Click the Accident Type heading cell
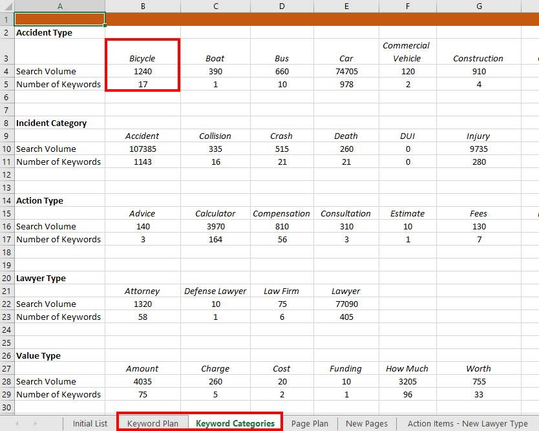Image resolution: width=539 pixels, height=431 pixels. point(45,32)
